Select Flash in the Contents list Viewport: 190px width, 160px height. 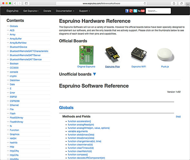(13, 113)
